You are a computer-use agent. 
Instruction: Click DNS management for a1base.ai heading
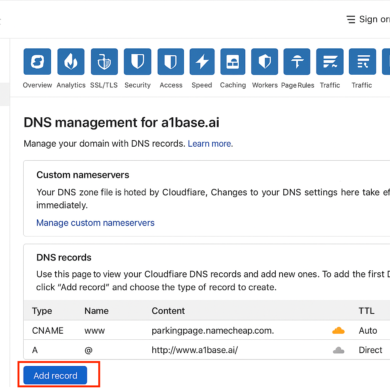click(x=121, y=123)
